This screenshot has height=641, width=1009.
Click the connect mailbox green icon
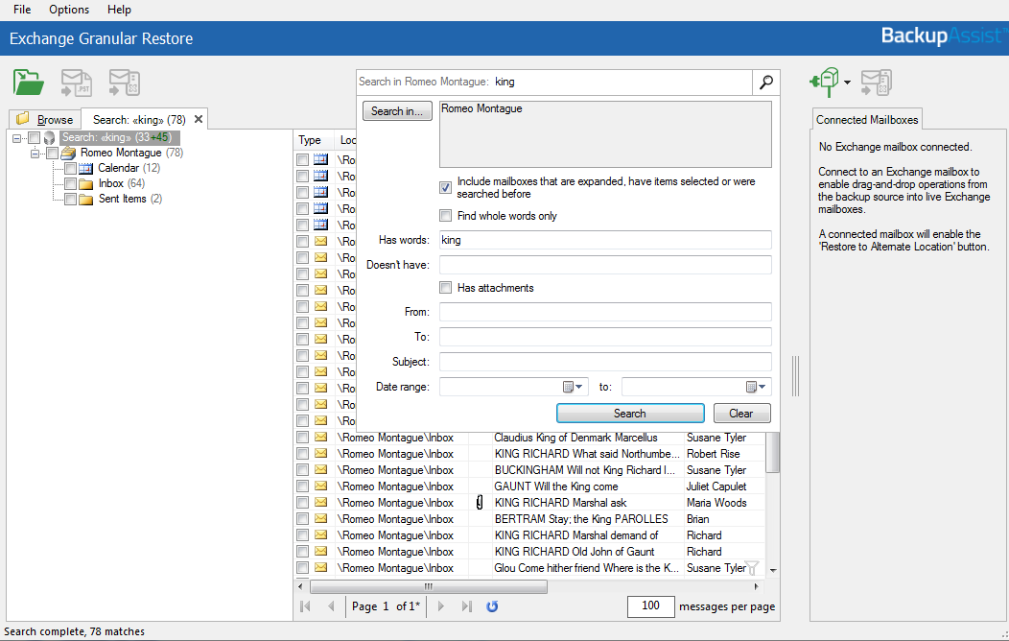click(825, 83)
